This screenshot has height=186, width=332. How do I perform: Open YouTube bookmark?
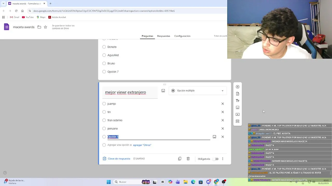(28, 17)
